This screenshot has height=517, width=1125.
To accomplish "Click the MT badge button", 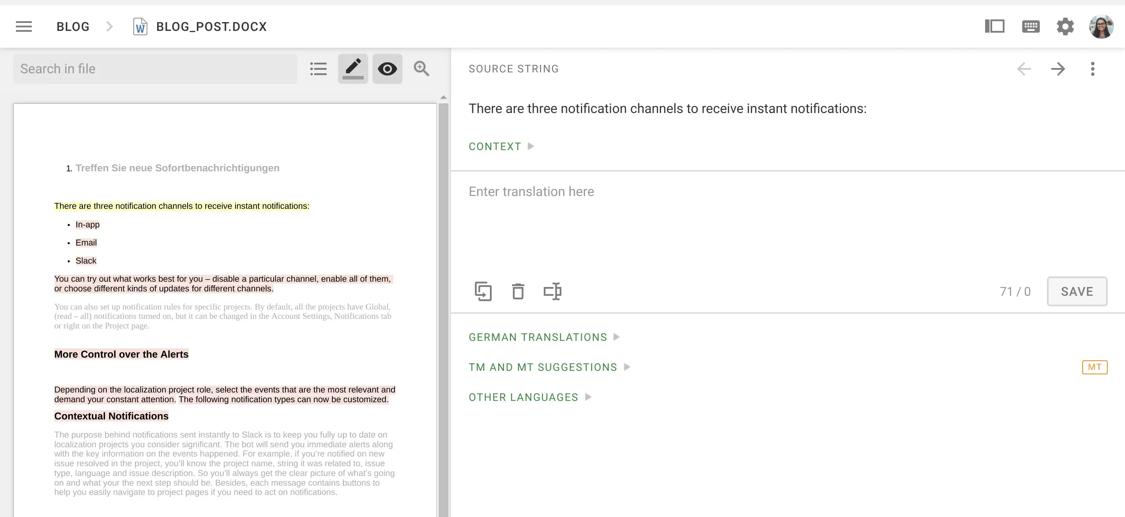I will 1094,367.
